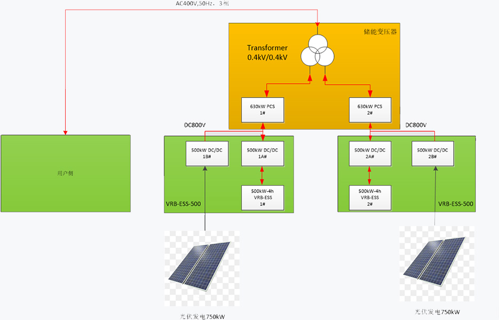Click the 500kW DC/DC 1A# block
The image size is (499, 320).
(262, 154)
